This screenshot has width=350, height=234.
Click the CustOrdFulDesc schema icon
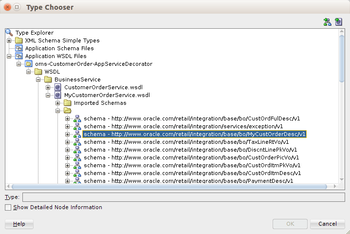[77, 118]
